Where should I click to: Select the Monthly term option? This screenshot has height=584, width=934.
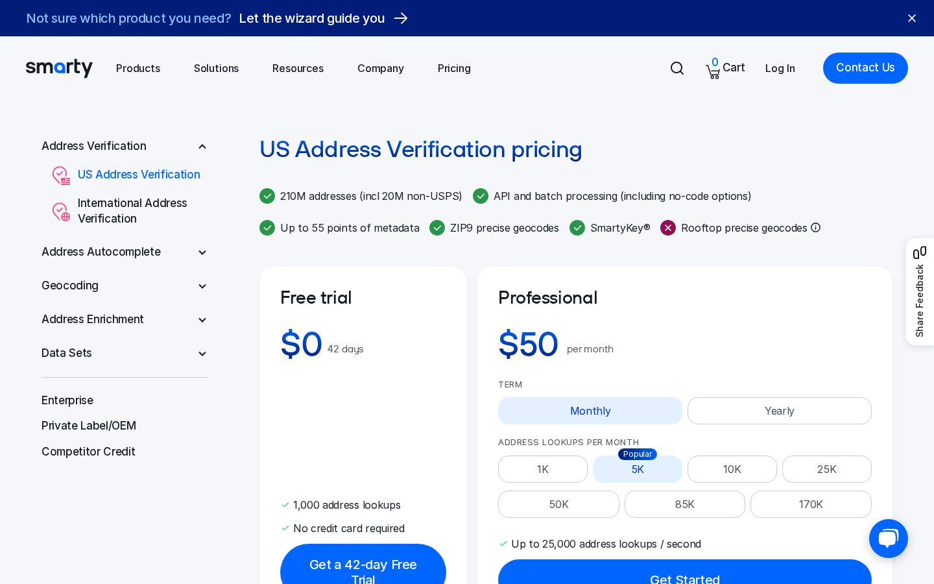click(590, 411)
